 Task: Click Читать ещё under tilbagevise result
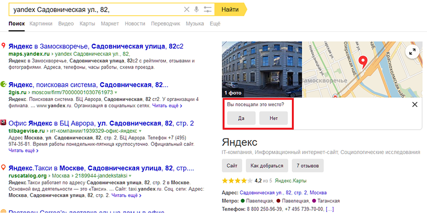click(x=23, y=150)
